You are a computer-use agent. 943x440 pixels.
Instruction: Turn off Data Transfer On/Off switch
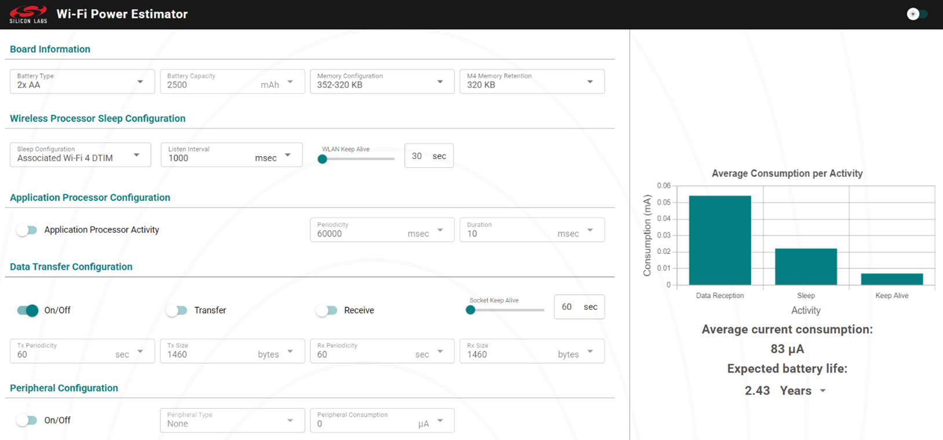tap(27, 310)
